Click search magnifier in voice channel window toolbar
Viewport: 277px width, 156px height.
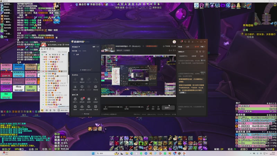tap(53, 49)
